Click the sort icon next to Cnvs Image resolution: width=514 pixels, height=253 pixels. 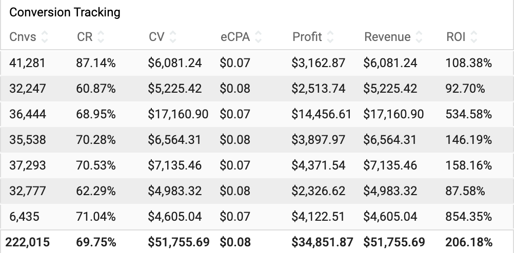tap(45, 37)
